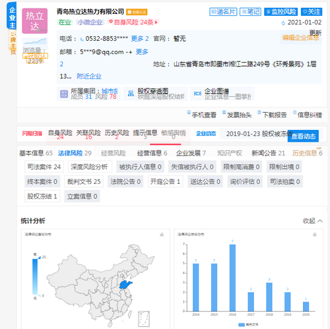Click the 手机查看 icon

point(189,113)
